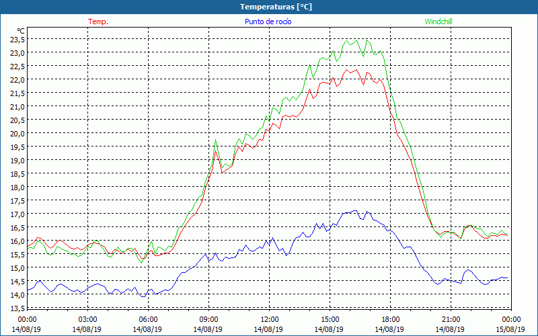Click the 15:00 time axis label
This screenshot has width=538, height=336.
(330, 319)
